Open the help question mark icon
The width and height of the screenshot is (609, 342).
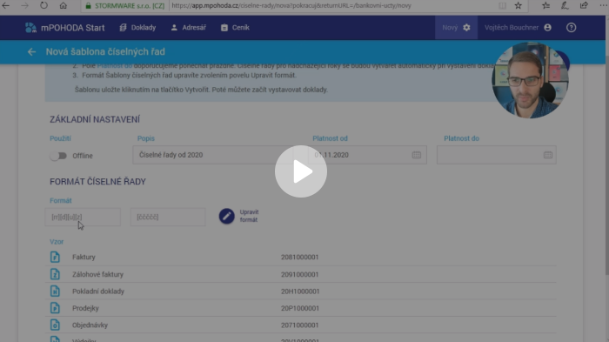point(571,28)
